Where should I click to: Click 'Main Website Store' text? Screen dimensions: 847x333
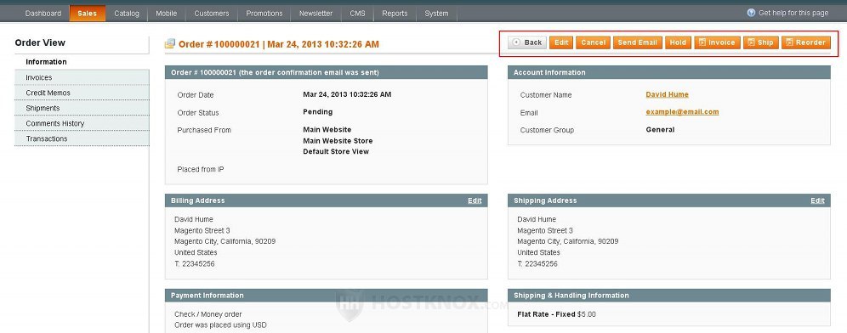tap(338, 141)
